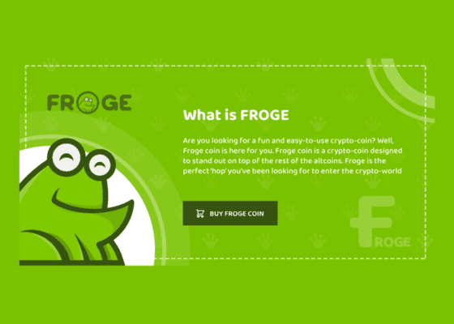Click the frog mascot's larger left eye
Viewport: 454px width, 324px height.
66,158
